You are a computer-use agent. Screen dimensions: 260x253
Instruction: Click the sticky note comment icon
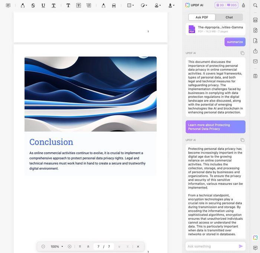coord(8,6)
